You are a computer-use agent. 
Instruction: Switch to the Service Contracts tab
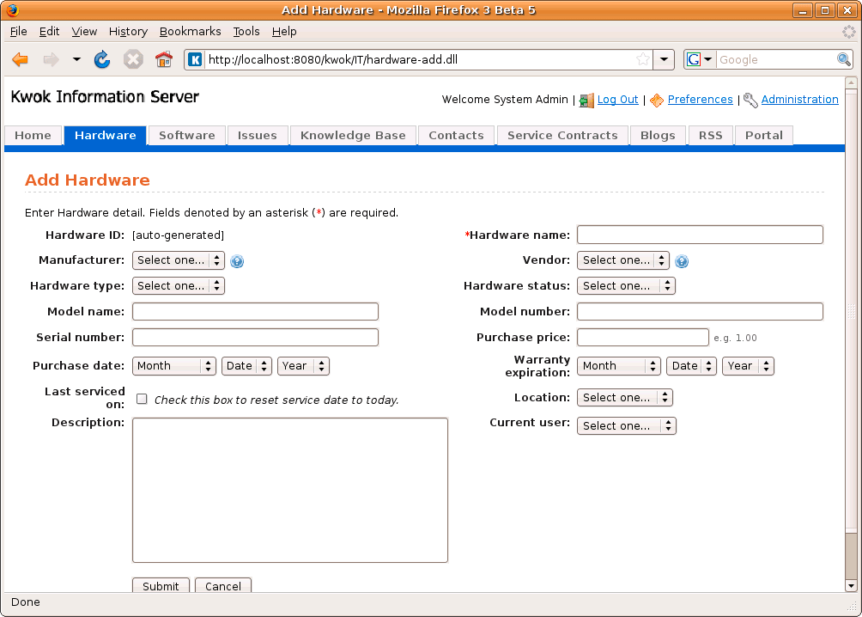pos(562,136)
